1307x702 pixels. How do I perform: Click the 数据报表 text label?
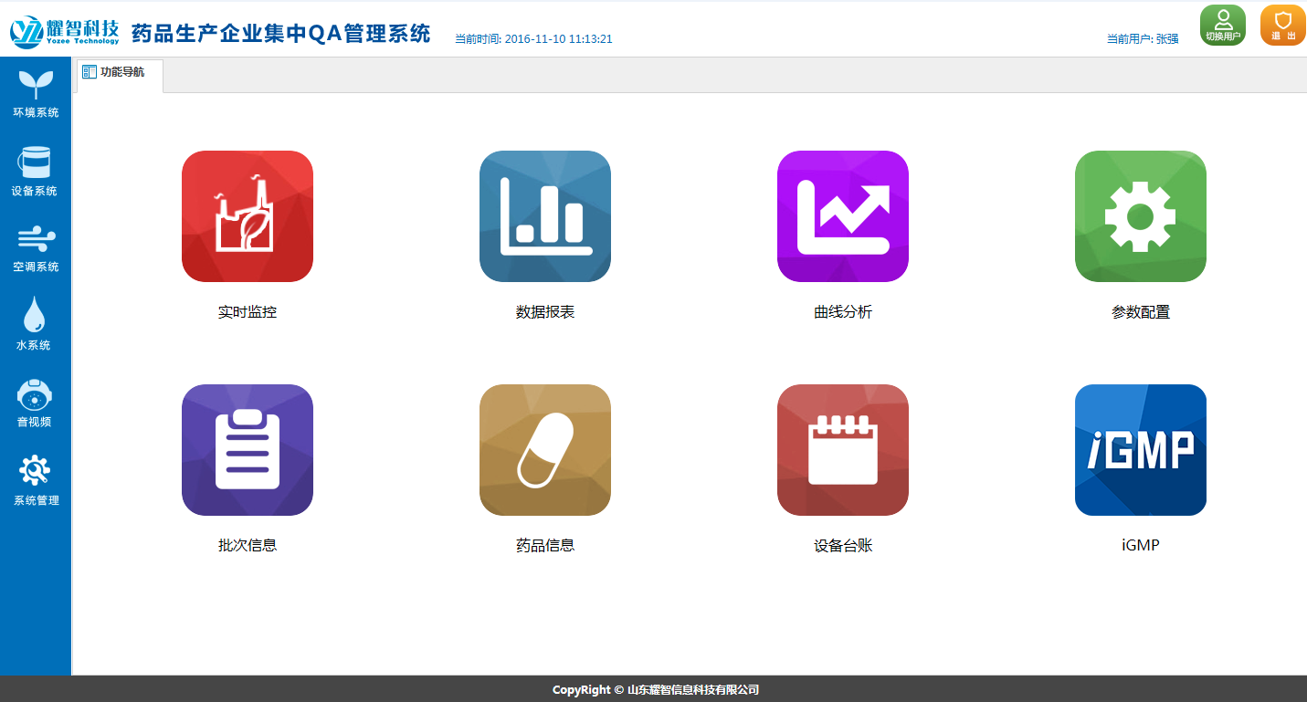point(545,312)
